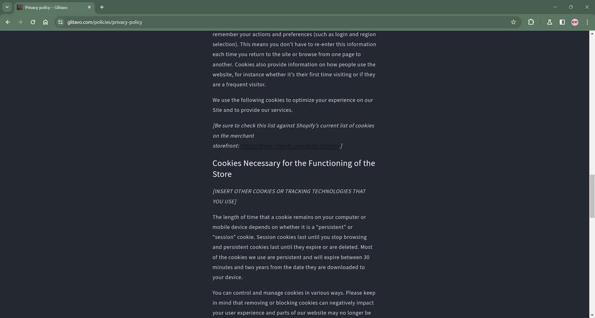This screenshot has height=318, width=595.
Task: Open a new browser tab
Action: click(102, 7)
